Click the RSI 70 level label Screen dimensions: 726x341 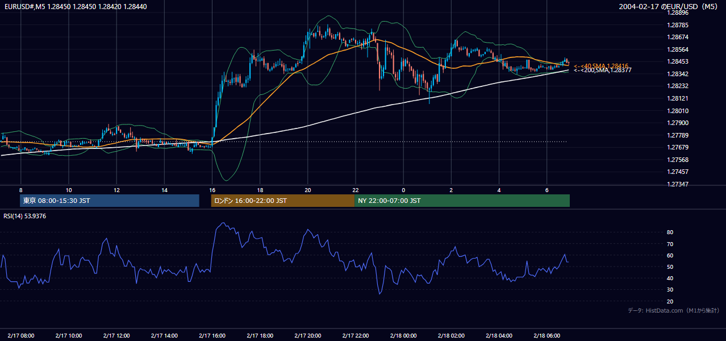[670, 244]
